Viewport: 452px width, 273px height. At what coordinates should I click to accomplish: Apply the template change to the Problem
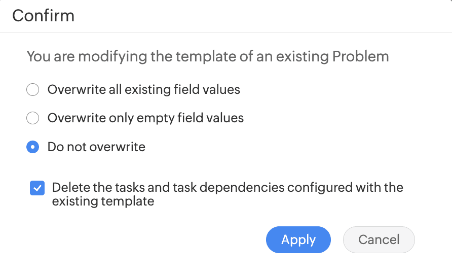click(x=298, y=240)
